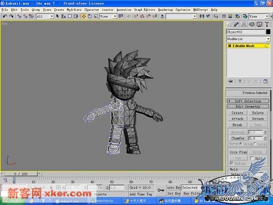Open the Modifiers menu
273x205 pixels.
coord(74,10)
